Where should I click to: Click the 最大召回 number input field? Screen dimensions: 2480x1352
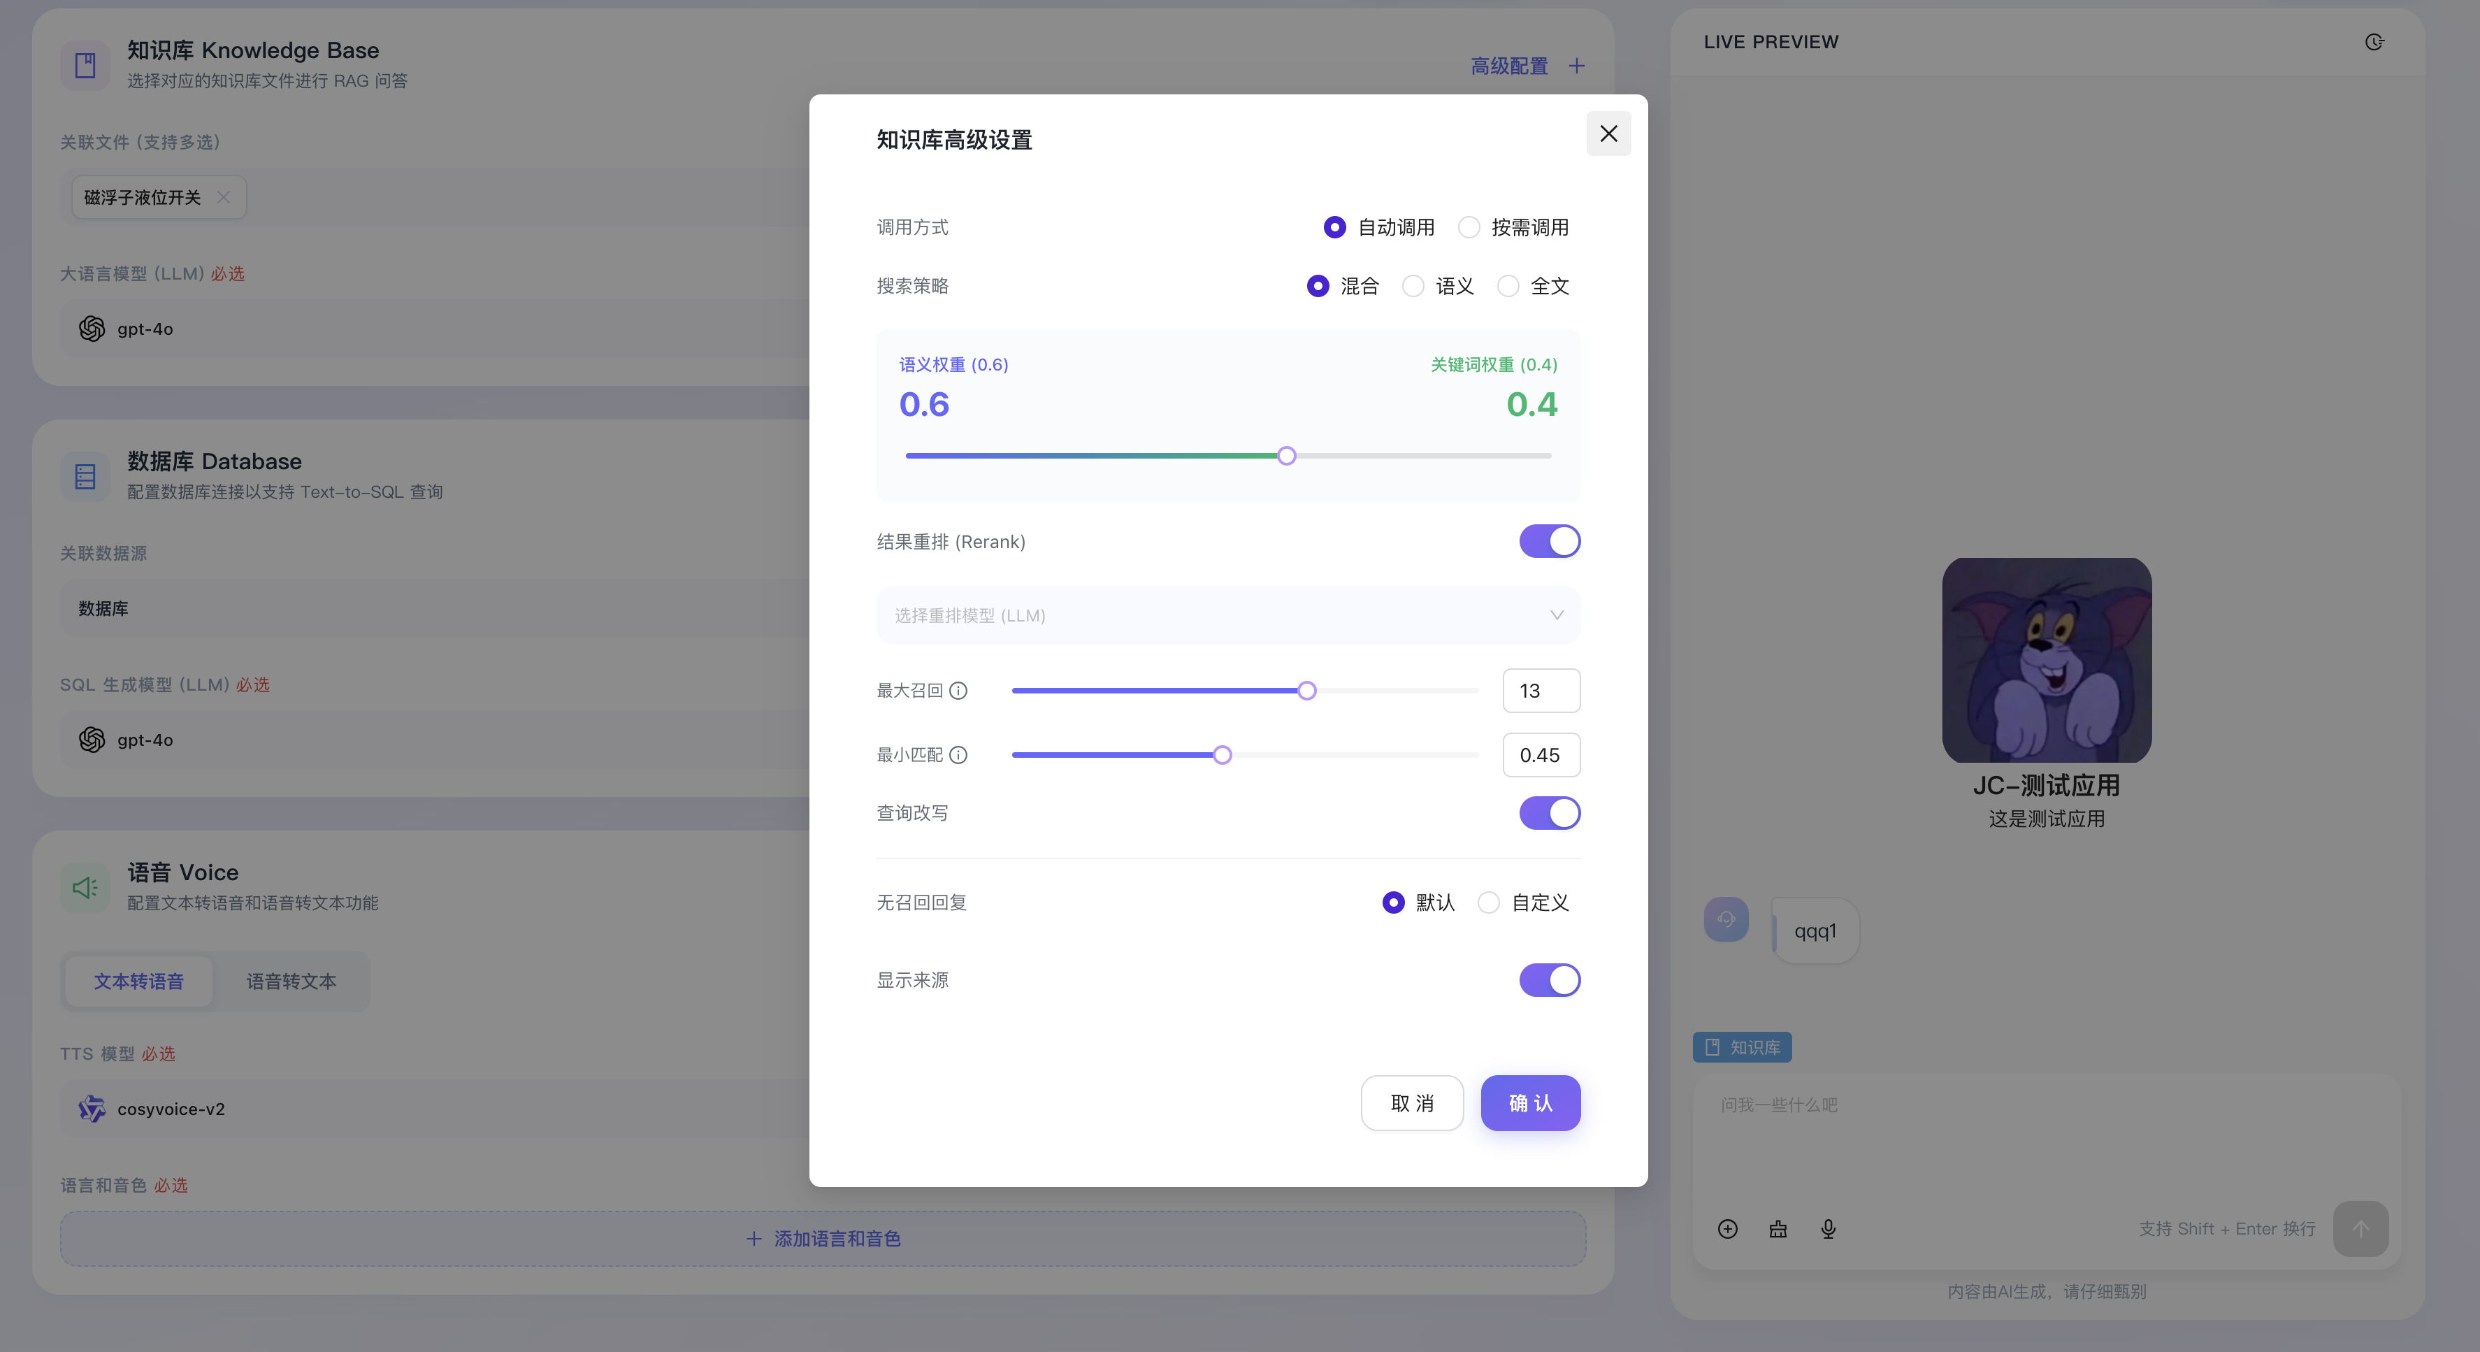click(1541, 691)
